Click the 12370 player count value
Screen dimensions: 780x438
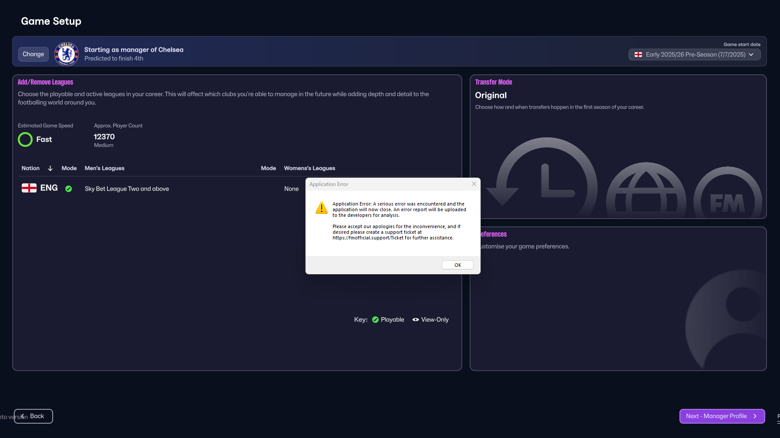(104, 136)
